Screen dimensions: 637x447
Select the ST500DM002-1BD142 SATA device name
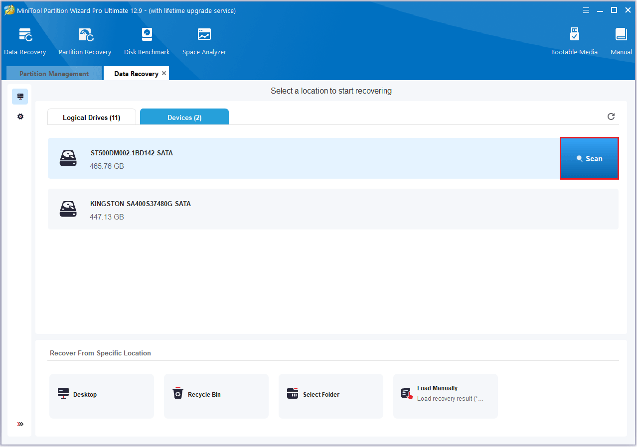(132, 153)
